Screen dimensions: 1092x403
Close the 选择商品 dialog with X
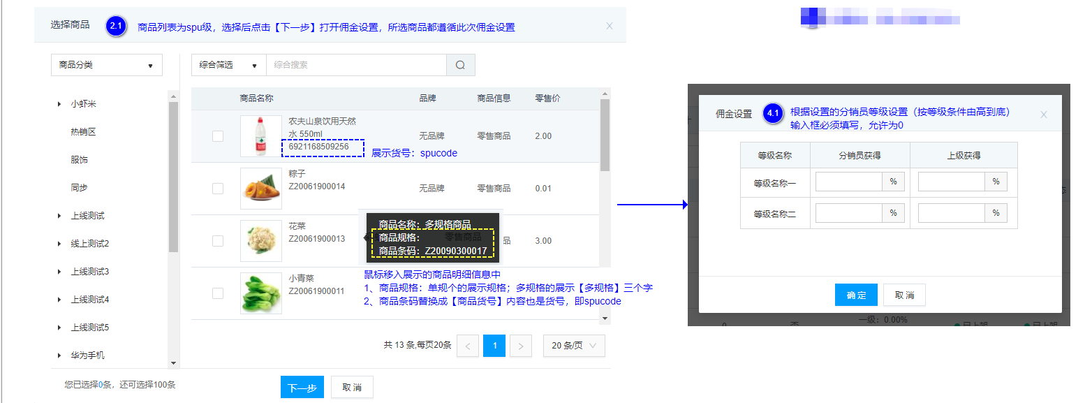click(609, 26)
